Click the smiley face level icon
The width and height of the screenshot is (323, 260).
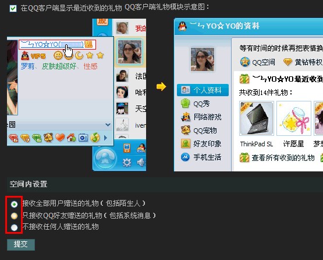58,55
